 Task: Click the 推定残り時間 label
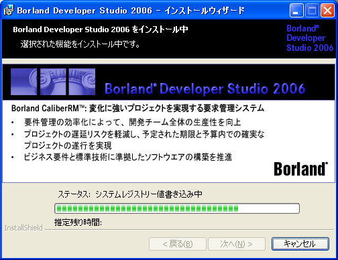click(78, 222)
